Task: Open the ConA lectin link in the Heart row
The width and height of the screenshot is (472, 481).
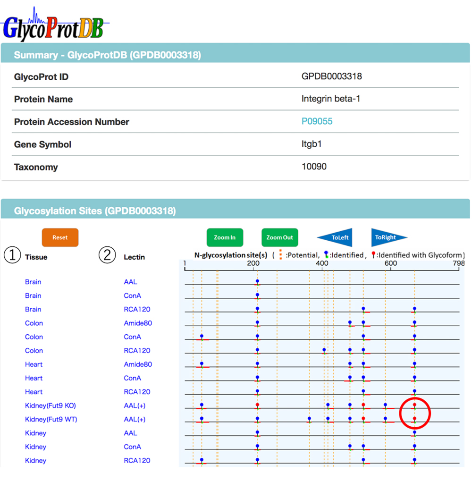Action: pos(133,378)
